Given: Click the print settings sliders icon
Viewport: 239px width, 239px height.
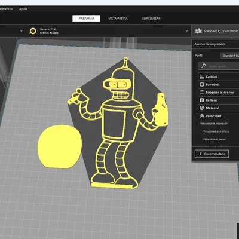Looking at the screenshot, I should click(x=198, y=31).
